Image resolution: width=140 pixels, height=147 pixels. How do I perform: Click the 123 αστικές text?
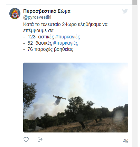click(x=41, y=37)
